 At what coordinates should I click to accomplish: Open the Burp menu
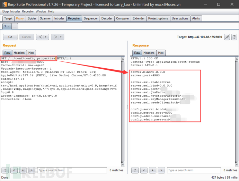tap(6, 11)
